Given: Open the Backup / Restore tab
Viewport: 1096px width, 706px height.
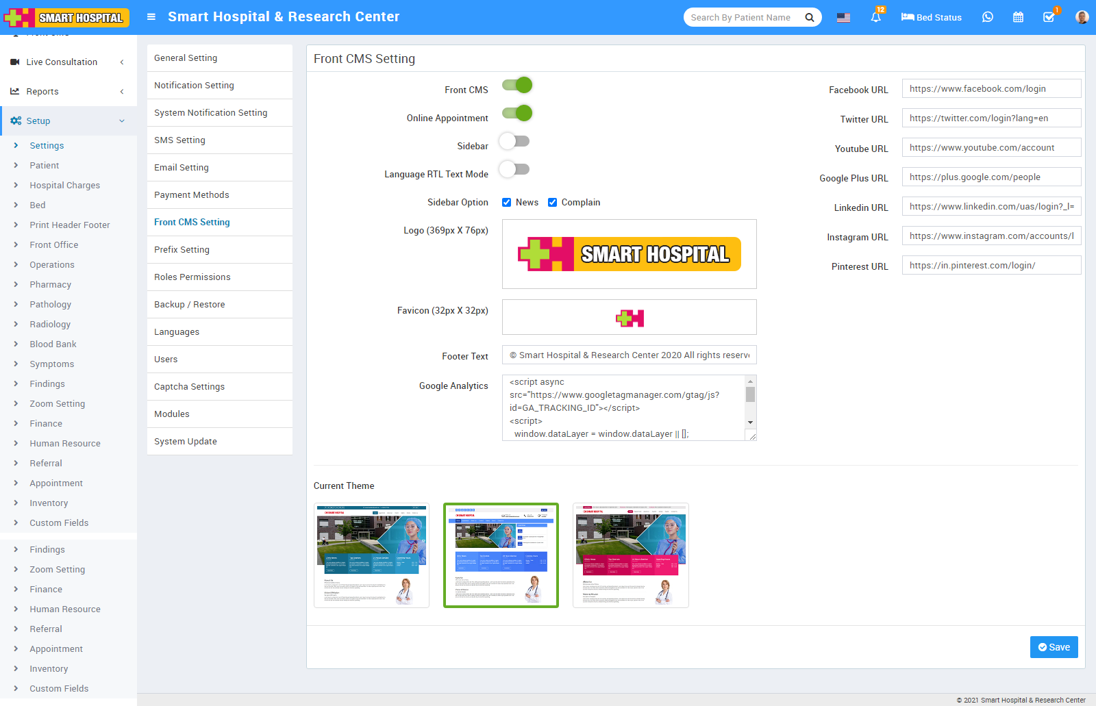Looking at the screenshot, I should click(x=220, y=305).
